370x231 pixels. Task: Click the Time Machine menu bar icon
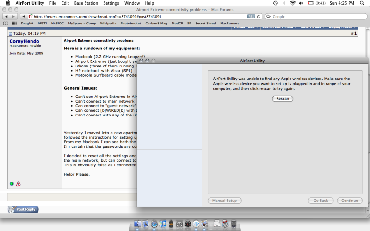point(275,3)
